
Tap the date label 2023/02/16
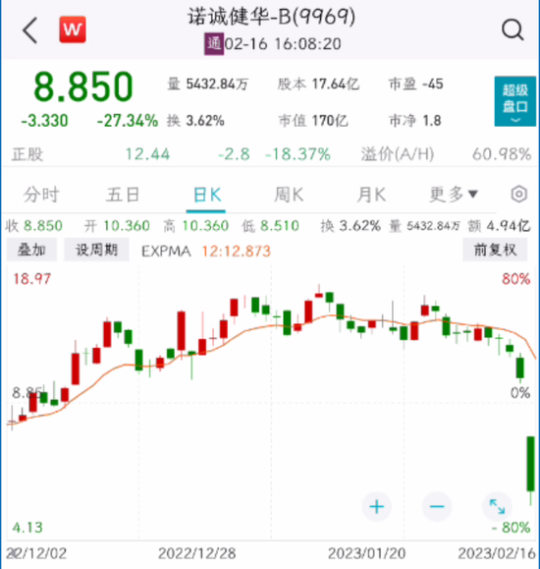point(497,553)
